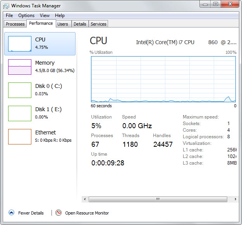Click the 'Virtualization:' label

point(197,143)
